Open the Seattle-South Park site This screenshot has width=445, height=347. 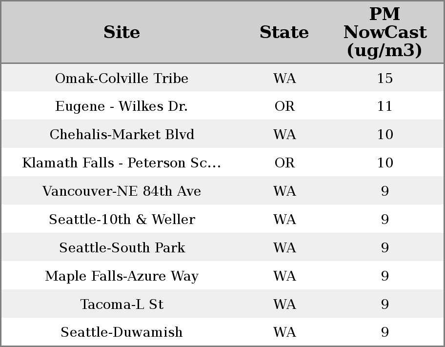[x=122, y=248]
